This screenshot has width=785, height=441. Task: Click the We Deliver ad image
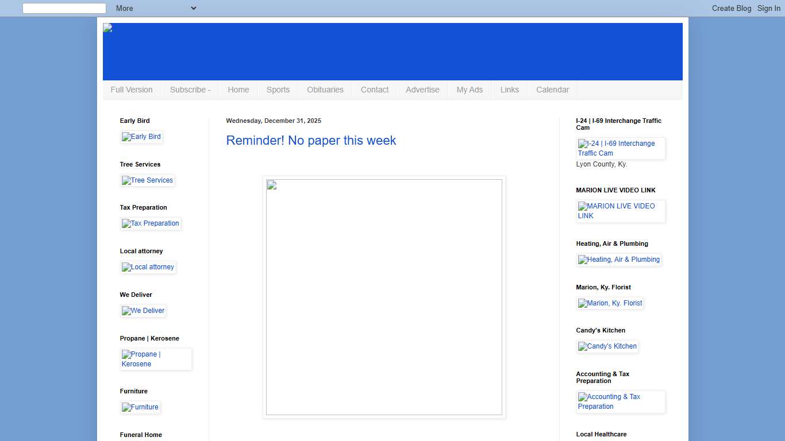(143, 311)
